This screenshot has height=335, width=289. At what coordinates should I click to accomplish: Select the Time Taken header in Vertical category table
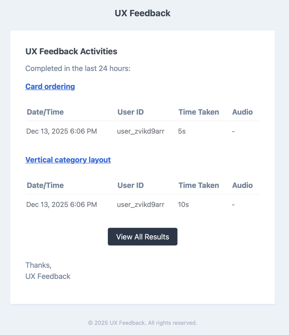[x=199, y=185]
